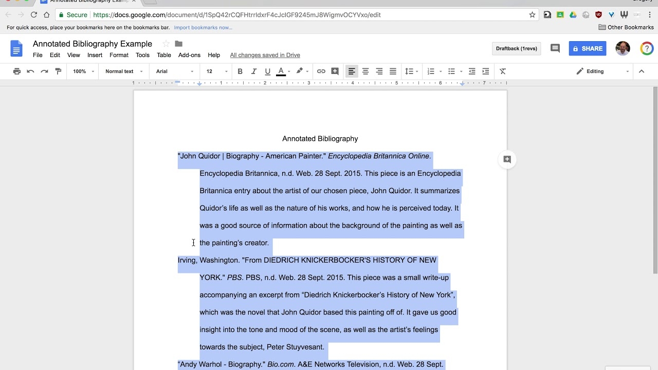The width and height of the screenshot is (658, 370).
Task: Click the blue SHARE button
Action: [x=587, y=48]
